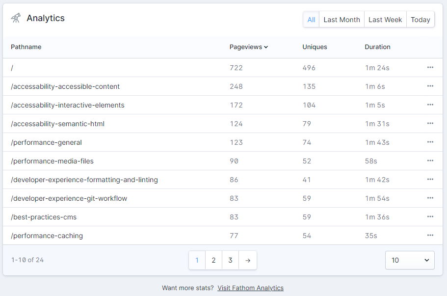Click the next page arrow
The image size is (447, 296).
[x=247, y=260]
